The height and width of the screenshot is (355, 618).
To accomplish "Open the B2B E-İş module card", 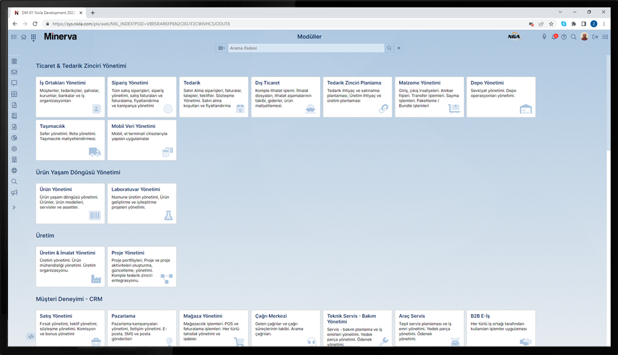I will pyautogui.click(x=501, y=328).
